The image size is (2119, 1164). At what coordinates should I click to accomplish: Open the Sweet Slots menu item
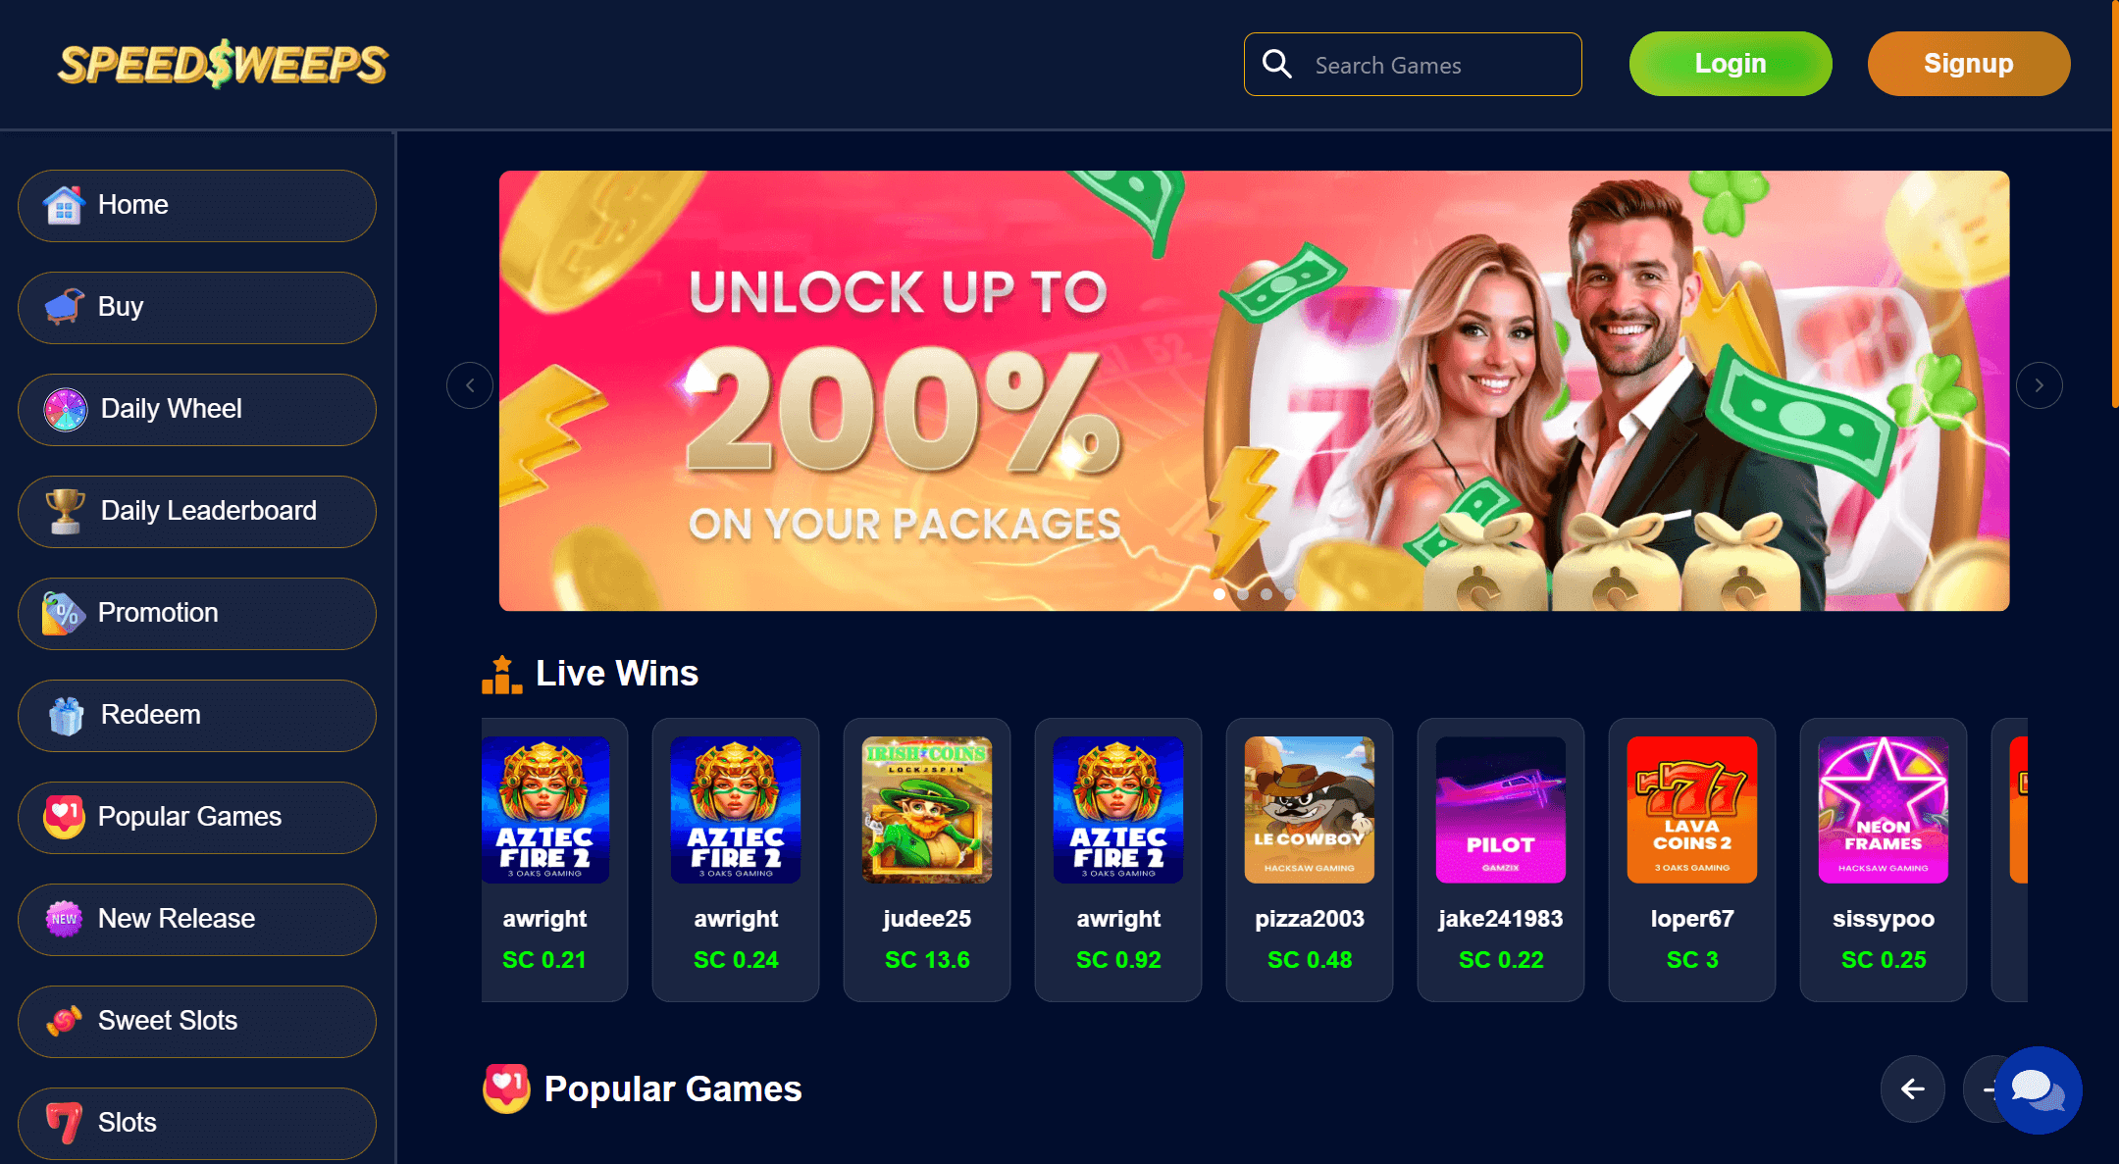pyautogui.click(x=197, y=1021)
